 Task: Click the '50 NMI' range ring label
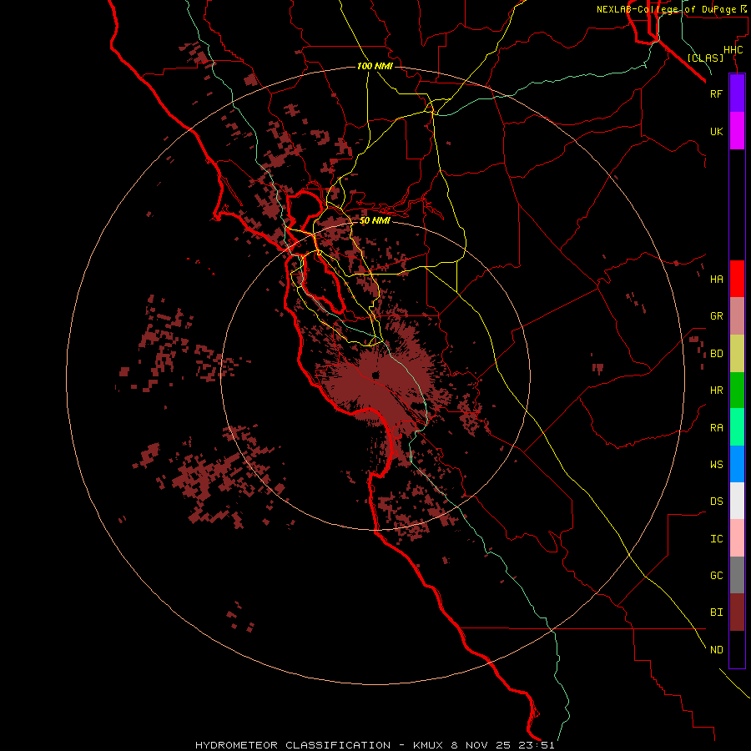pos(375,221)
